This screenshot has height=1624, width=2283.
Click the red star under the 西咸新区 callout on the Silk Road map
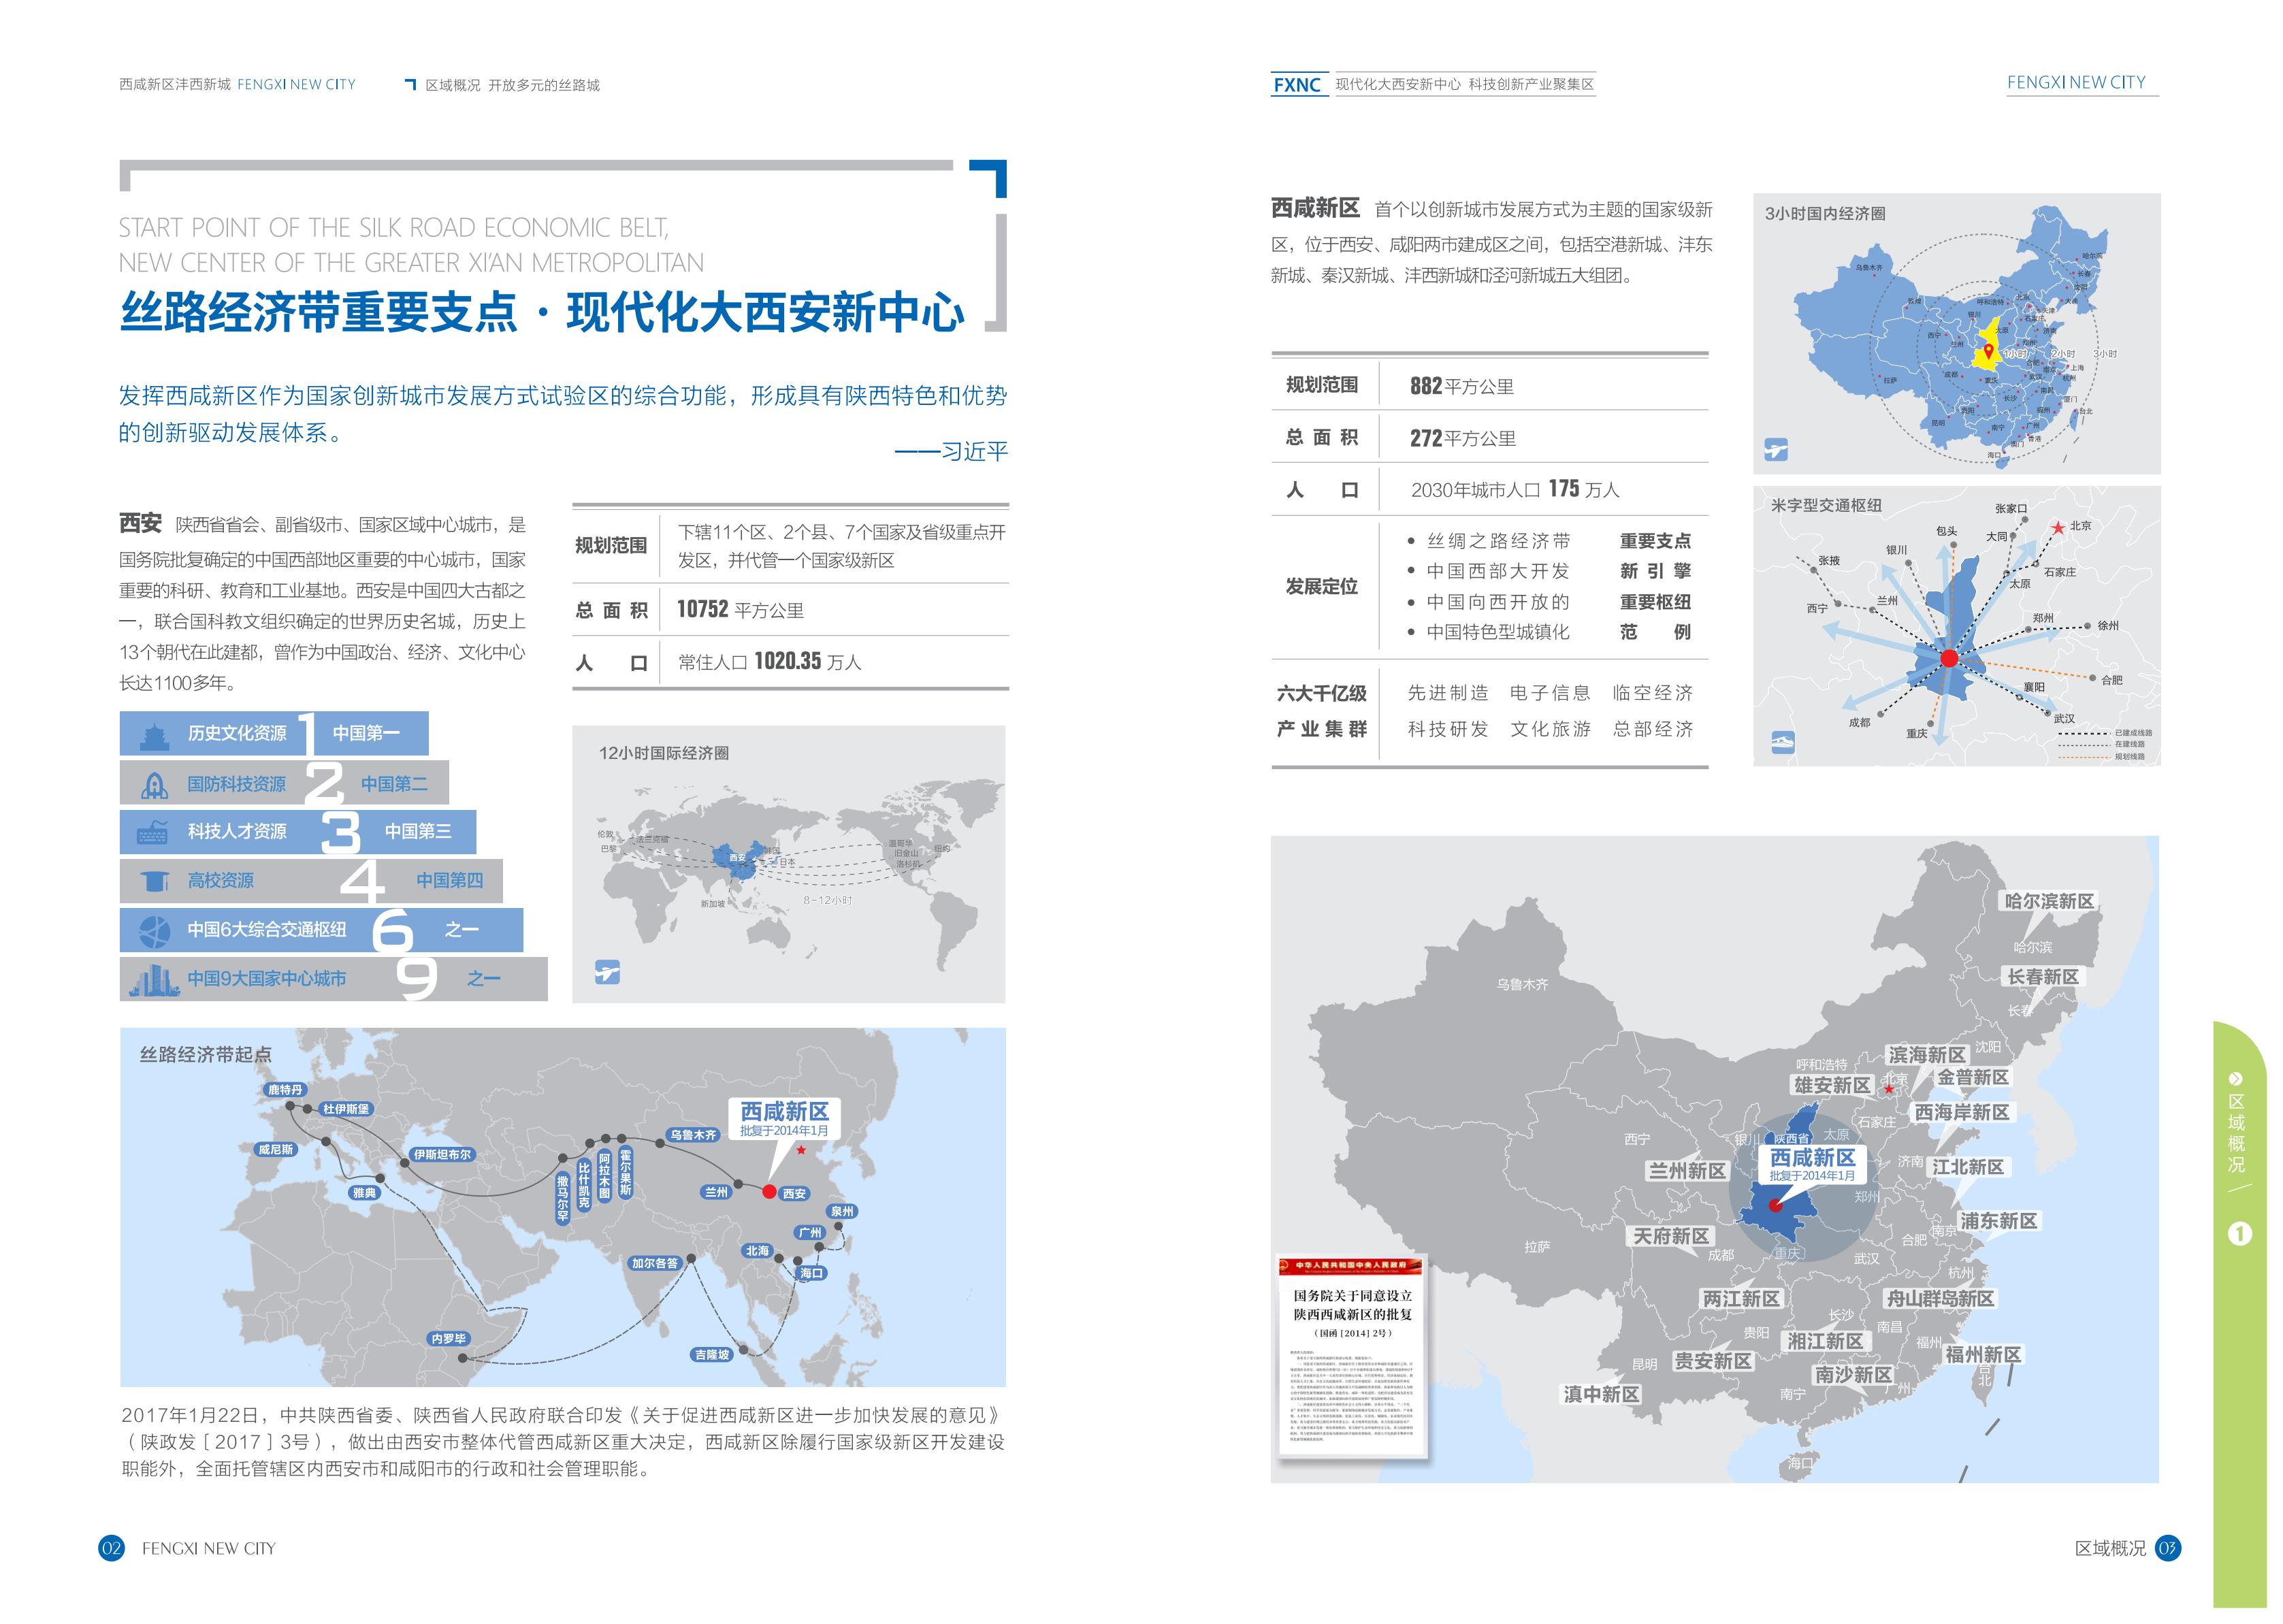[801, 1150]
